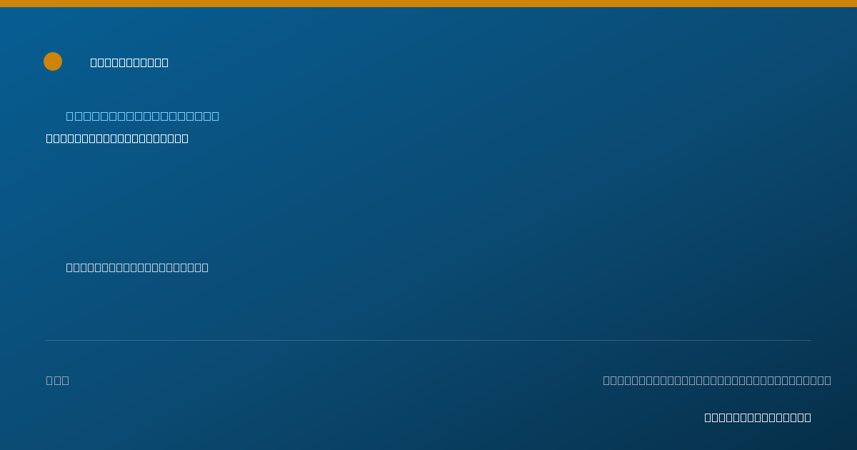Viewport: 857px width, 450px height.
Task: Click the orange circle logo icon
Action: 53,61
